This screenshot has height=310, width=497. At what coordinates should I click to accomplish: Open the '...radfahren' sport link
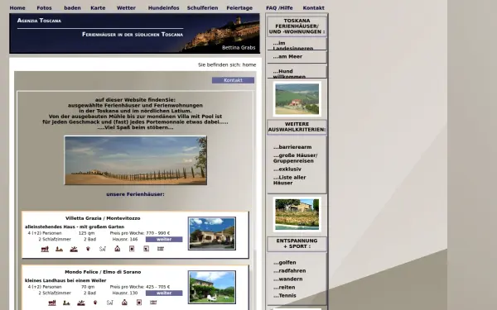(289, 271)
